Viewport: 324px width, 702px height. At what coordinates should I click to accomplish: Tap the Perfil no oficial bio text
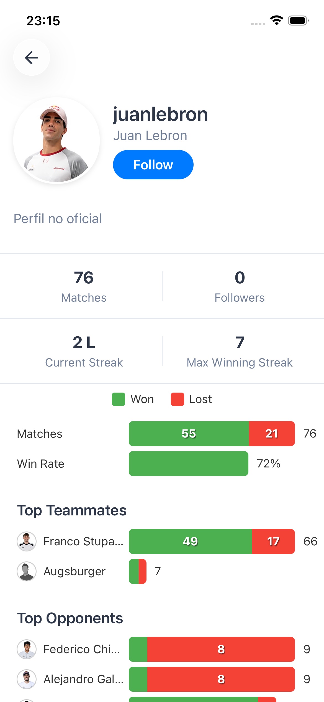coord(57,219)
